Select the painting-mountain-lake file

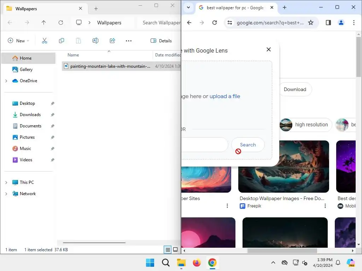[x=121, y=66]
